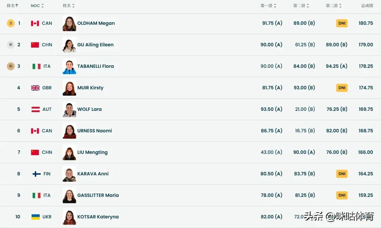Sort by second run score column
Screen dimensions: 381x228
pos(308,6)
